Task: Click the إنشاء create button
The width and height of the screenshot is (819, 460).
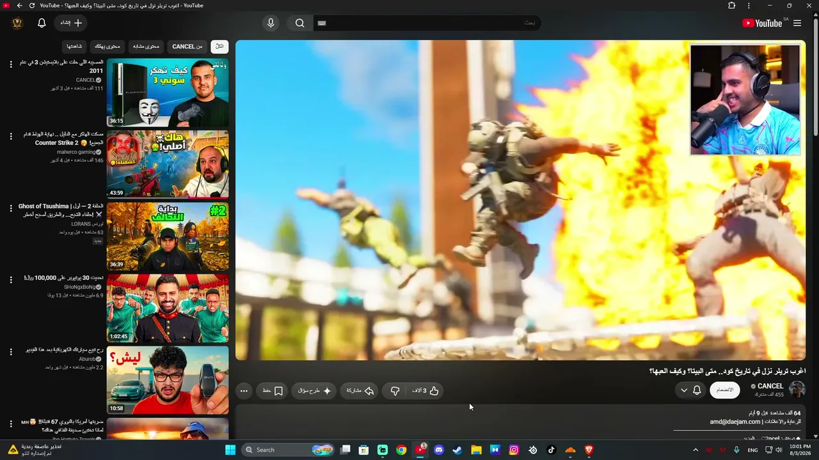Action: 70,23
